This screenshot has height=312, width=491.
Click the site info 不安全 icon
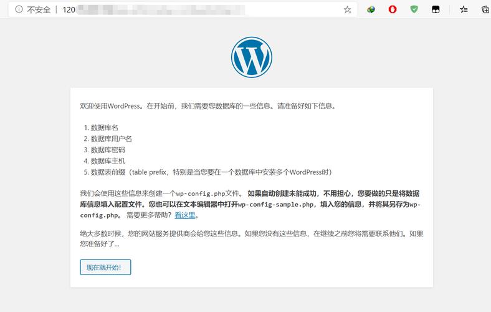[x=19, y=9]
